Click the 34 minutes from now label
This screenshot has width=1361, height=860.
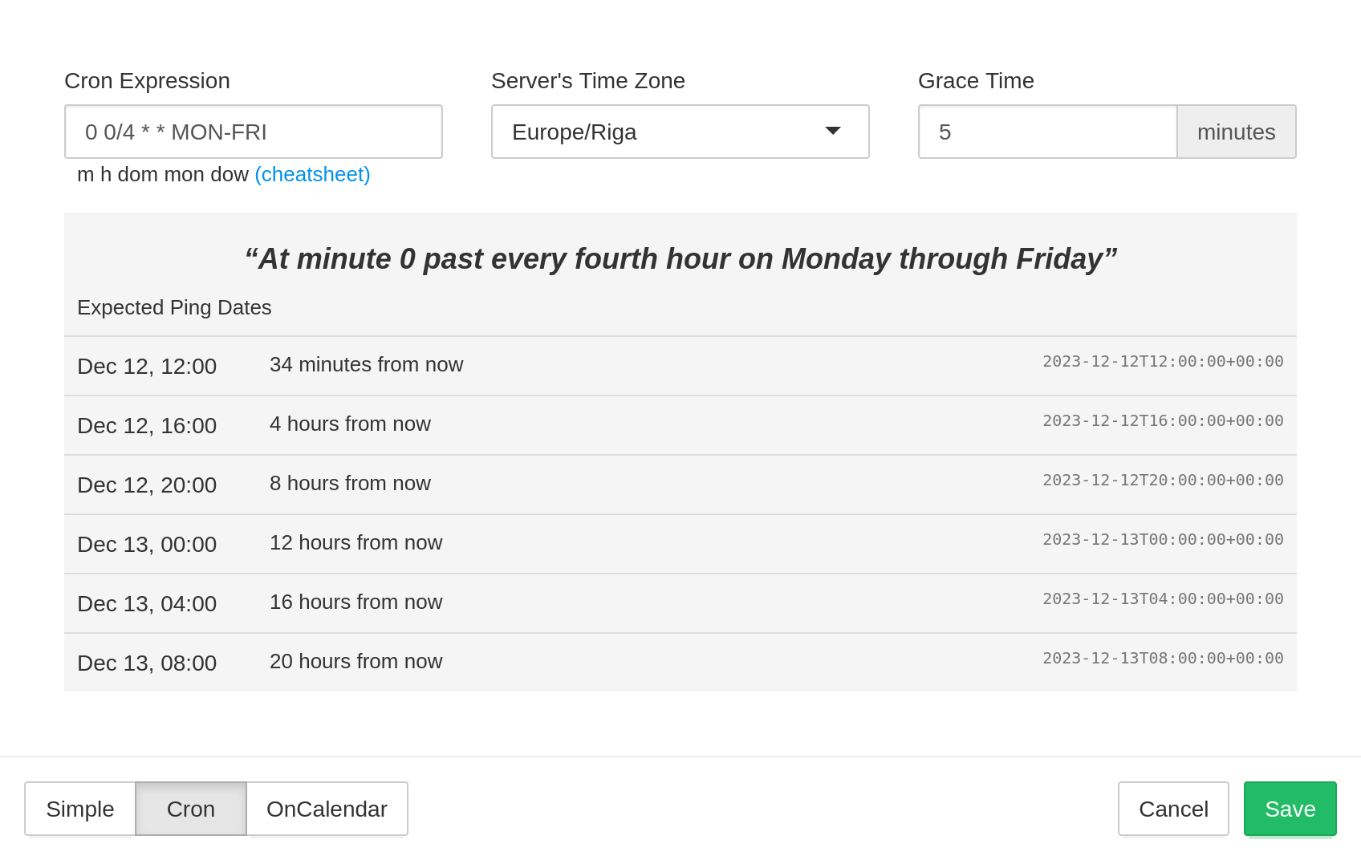(366, 364)
